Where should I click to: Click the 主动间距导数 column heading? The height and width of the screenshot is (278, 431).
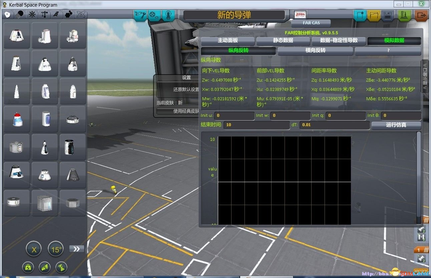pos(381,71)
